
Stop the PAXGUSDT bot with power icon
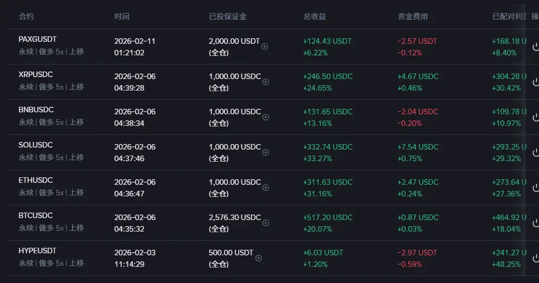click(x=535, y=47)
